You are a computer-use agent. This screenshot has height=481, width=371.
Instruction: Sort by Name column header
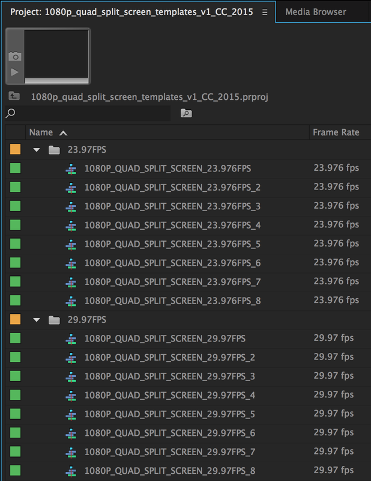(x=41, y=132)
